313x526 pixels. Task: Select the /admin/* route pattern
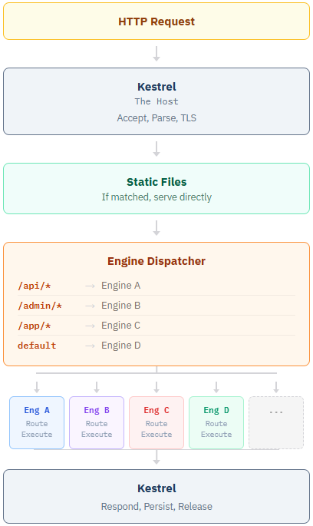point(40,306)
